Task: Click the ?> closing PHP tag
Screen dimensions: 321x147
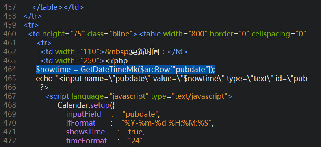Action: (44, 87)
